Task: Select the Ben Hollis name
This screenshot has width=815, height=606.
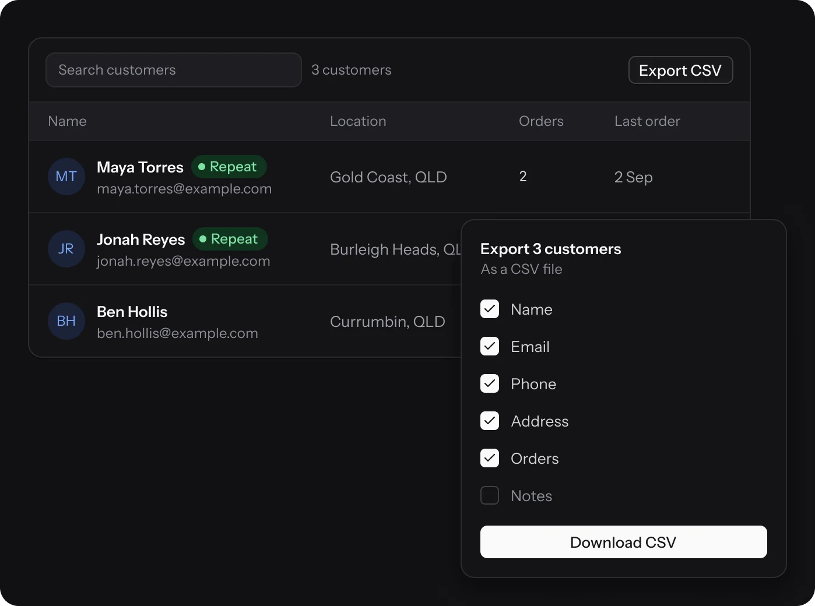Action: pyautogui.click(x=132, y=312)
